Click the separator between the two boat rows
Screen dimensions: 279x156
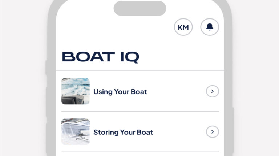pos(140,111)
